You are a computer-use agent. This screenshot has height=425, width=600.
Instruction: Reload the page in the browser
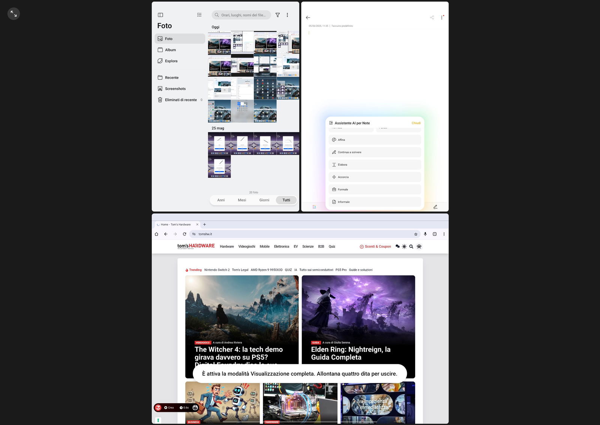coord(184,234)
